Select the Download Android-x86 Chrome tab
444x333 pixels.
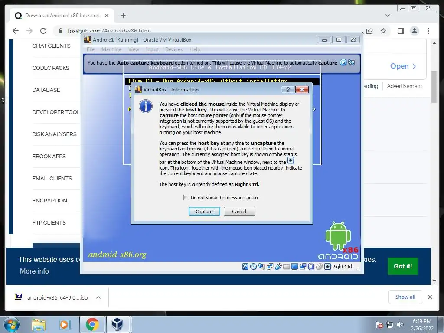pyautogui.click(x=62, y=16)
